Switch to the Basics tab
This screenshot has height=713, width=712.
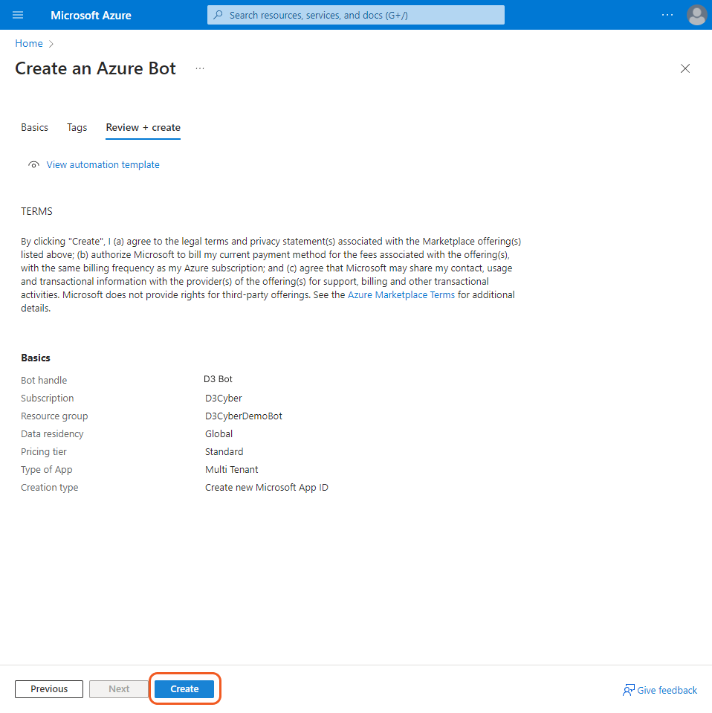click(34, 127)
